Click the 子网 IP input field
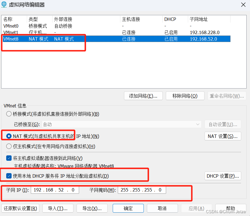 55,190
